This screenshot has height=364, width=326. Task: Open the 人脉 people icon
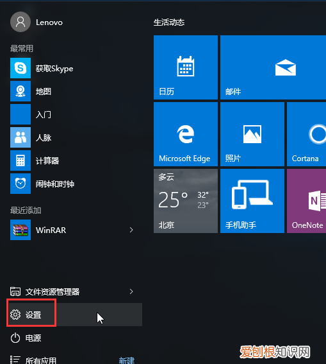pyautogui.click(x=20, y=137)
